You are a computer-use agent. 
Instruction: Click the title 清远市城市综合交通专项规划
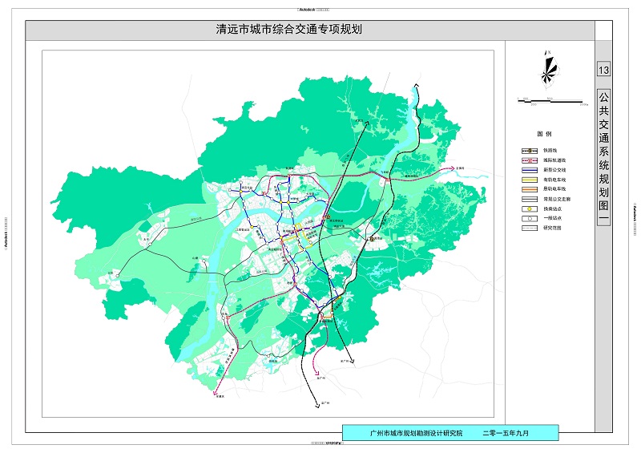point(289,30)
